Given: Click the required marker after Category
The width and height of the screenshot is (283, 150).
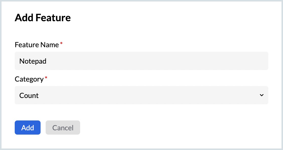Looking at the screenshot, I should (x=46, y=78).
